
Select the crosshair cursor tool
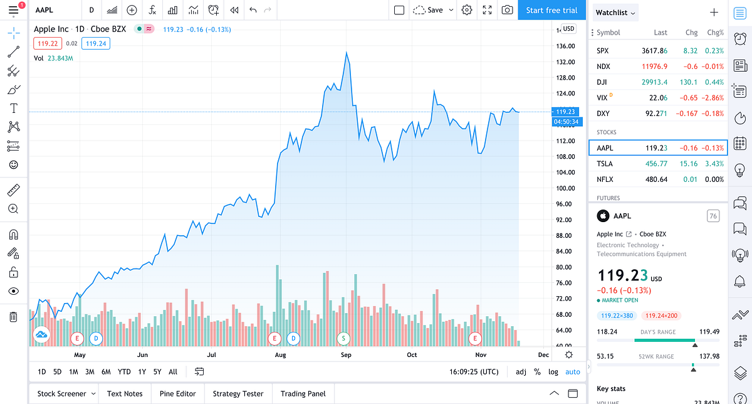point(13,33)
